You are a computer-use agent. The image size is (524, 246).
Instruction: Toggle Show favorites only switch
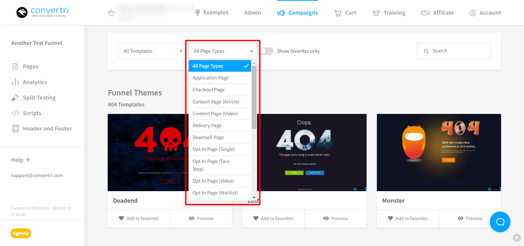coord(267,51)
